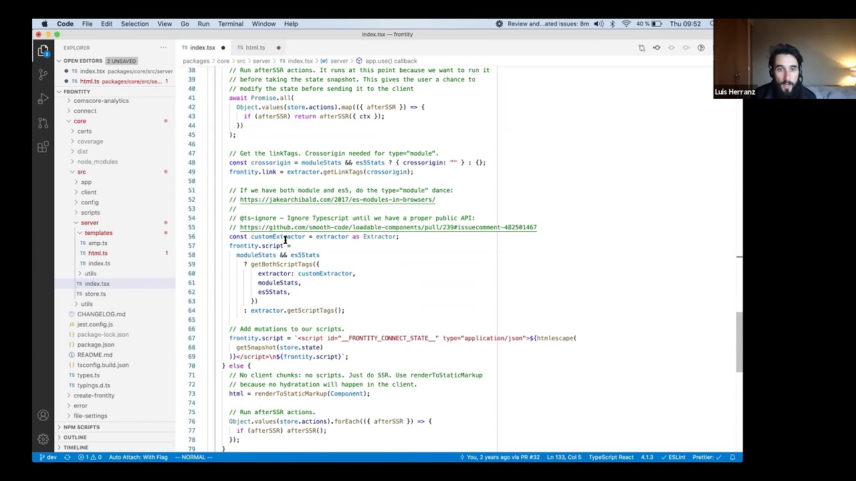
Task: Click the Open Changes icon in editor toolbar
Action: pos(641,47)
